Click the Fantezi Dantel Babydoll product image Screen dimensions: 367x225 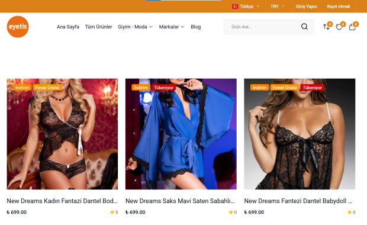[300, 134]
